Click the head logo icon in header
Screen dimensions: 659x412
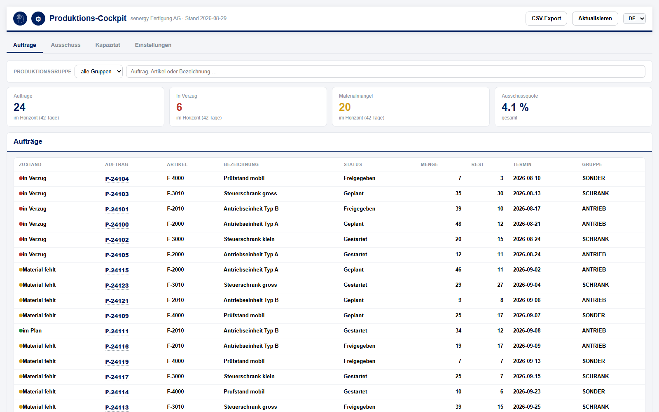(20, 19)
